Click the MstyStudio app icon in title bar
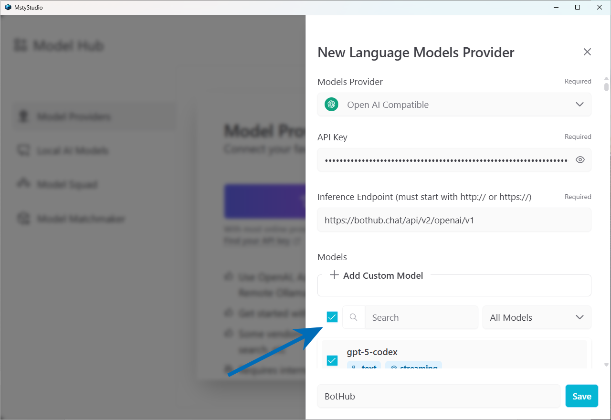The height and width of the screenshot is (420, 611). (x=8, y=7)
